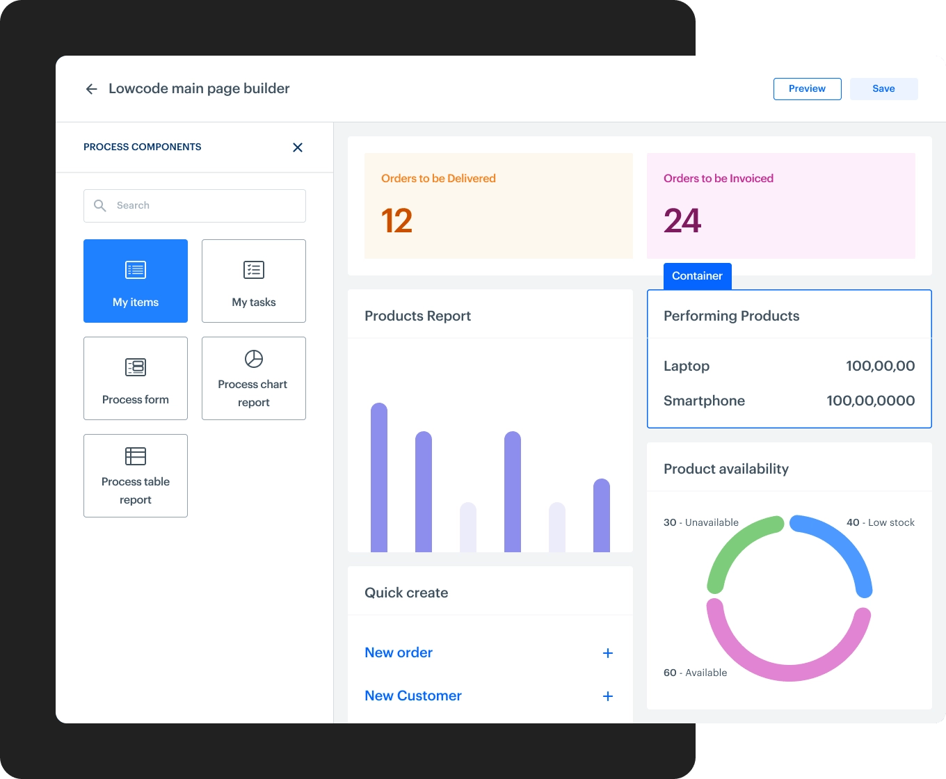
Task: Open the New order quick create link
Action: (399, 653)
